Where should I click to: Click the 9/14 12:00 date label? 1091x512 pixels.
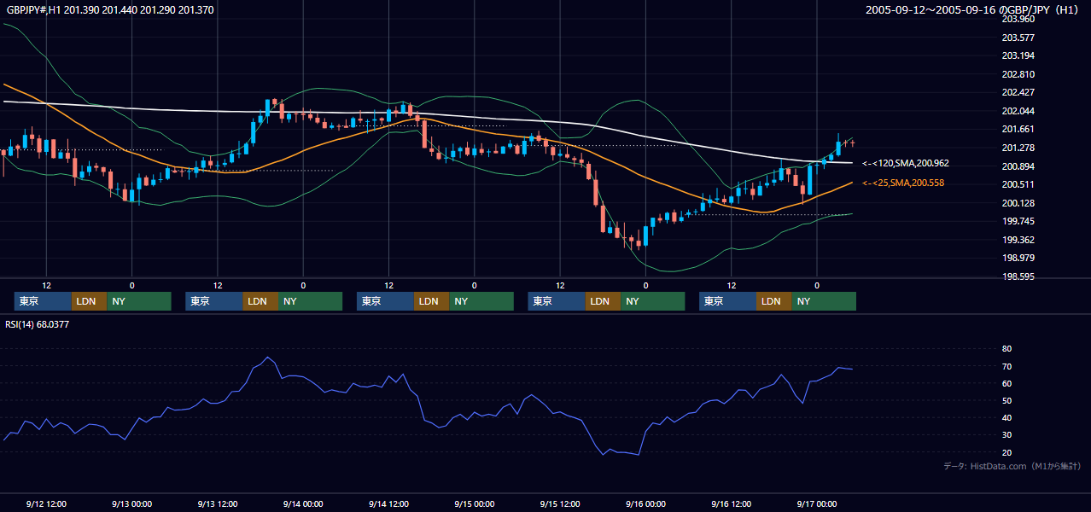(x=389, y=504)
